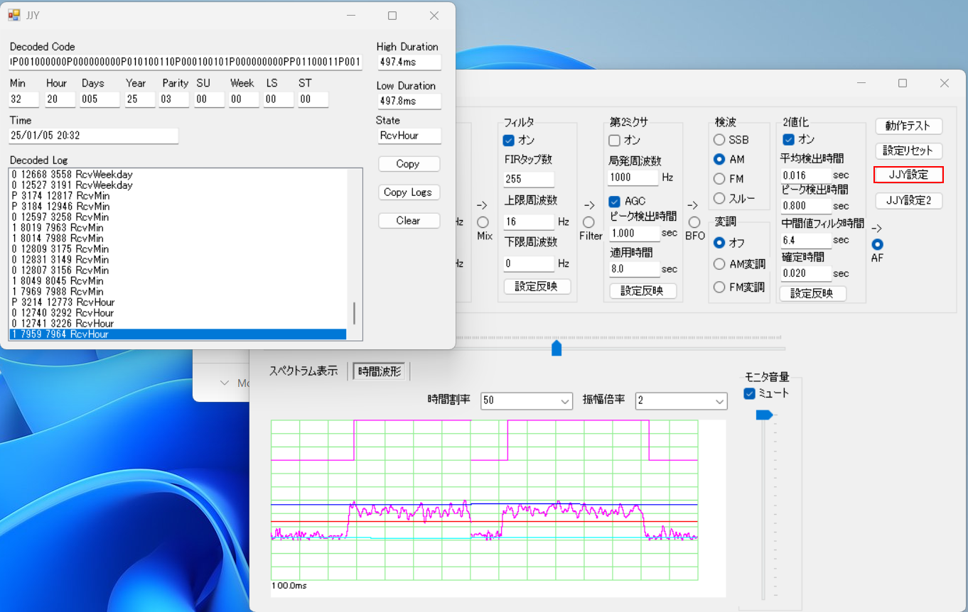Viewport: 968px width, 612px height.
Task: Open the 時間割率 dropdown
Action: [x=527, y=400]
